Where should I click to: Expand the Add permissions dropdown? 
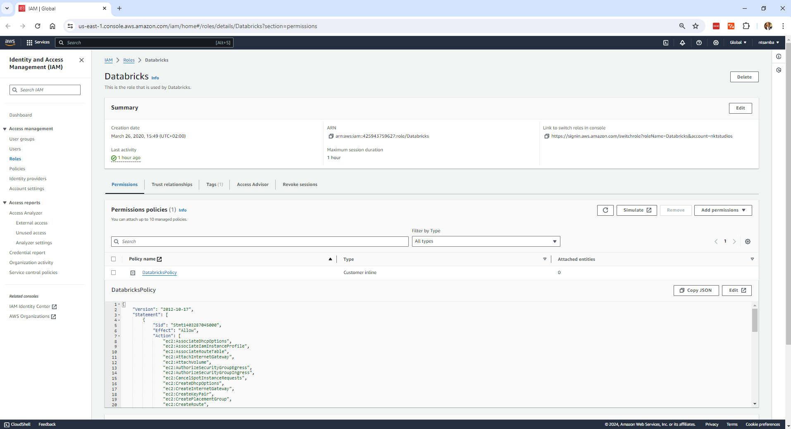(x=723, y=210)
